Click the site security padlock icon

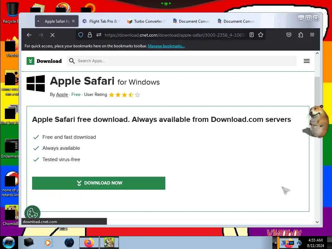[90, 35]
